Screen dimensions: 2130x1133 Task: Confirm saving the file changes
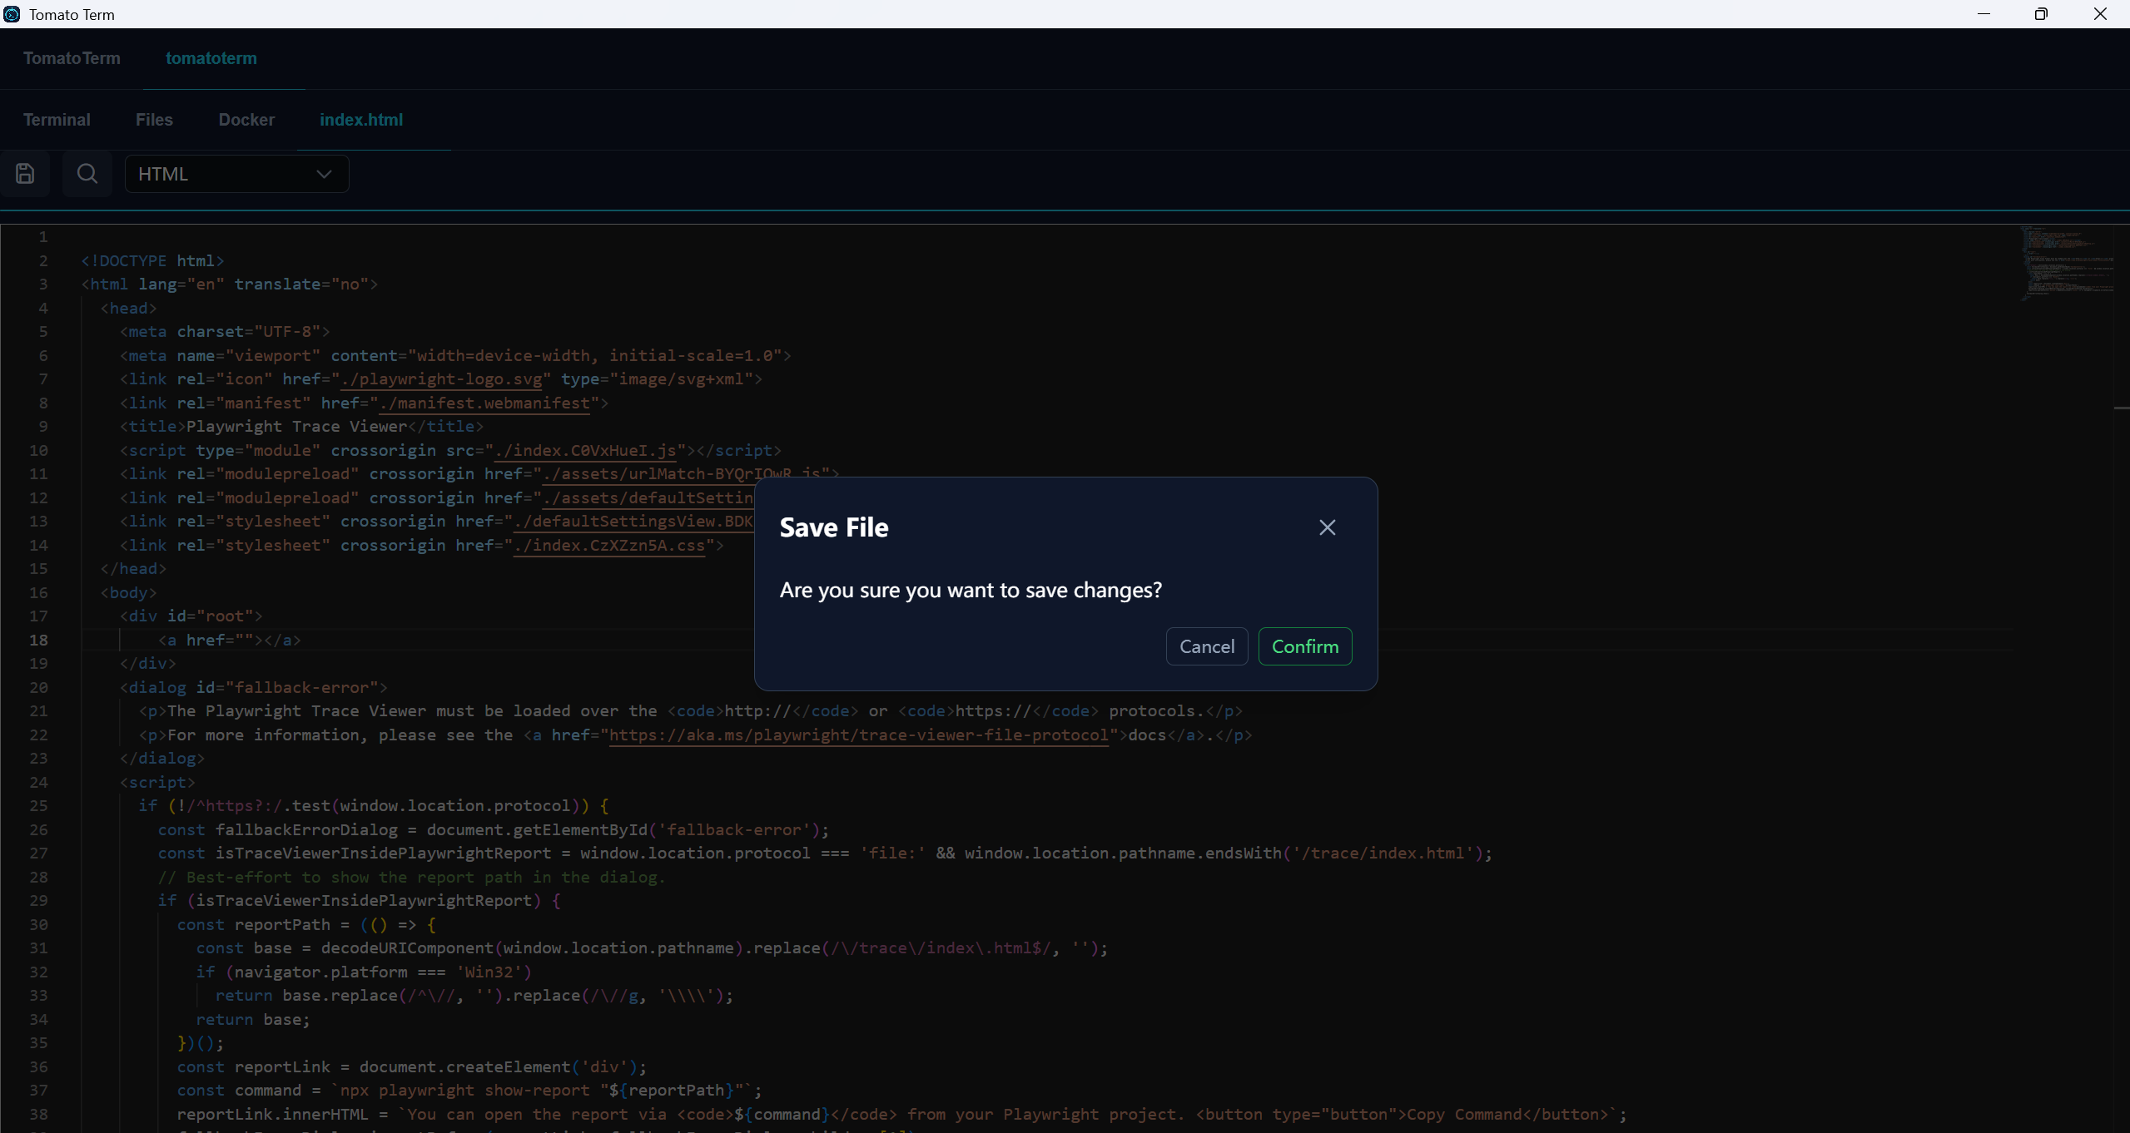pyautogui.click(x=1304, y=646)
